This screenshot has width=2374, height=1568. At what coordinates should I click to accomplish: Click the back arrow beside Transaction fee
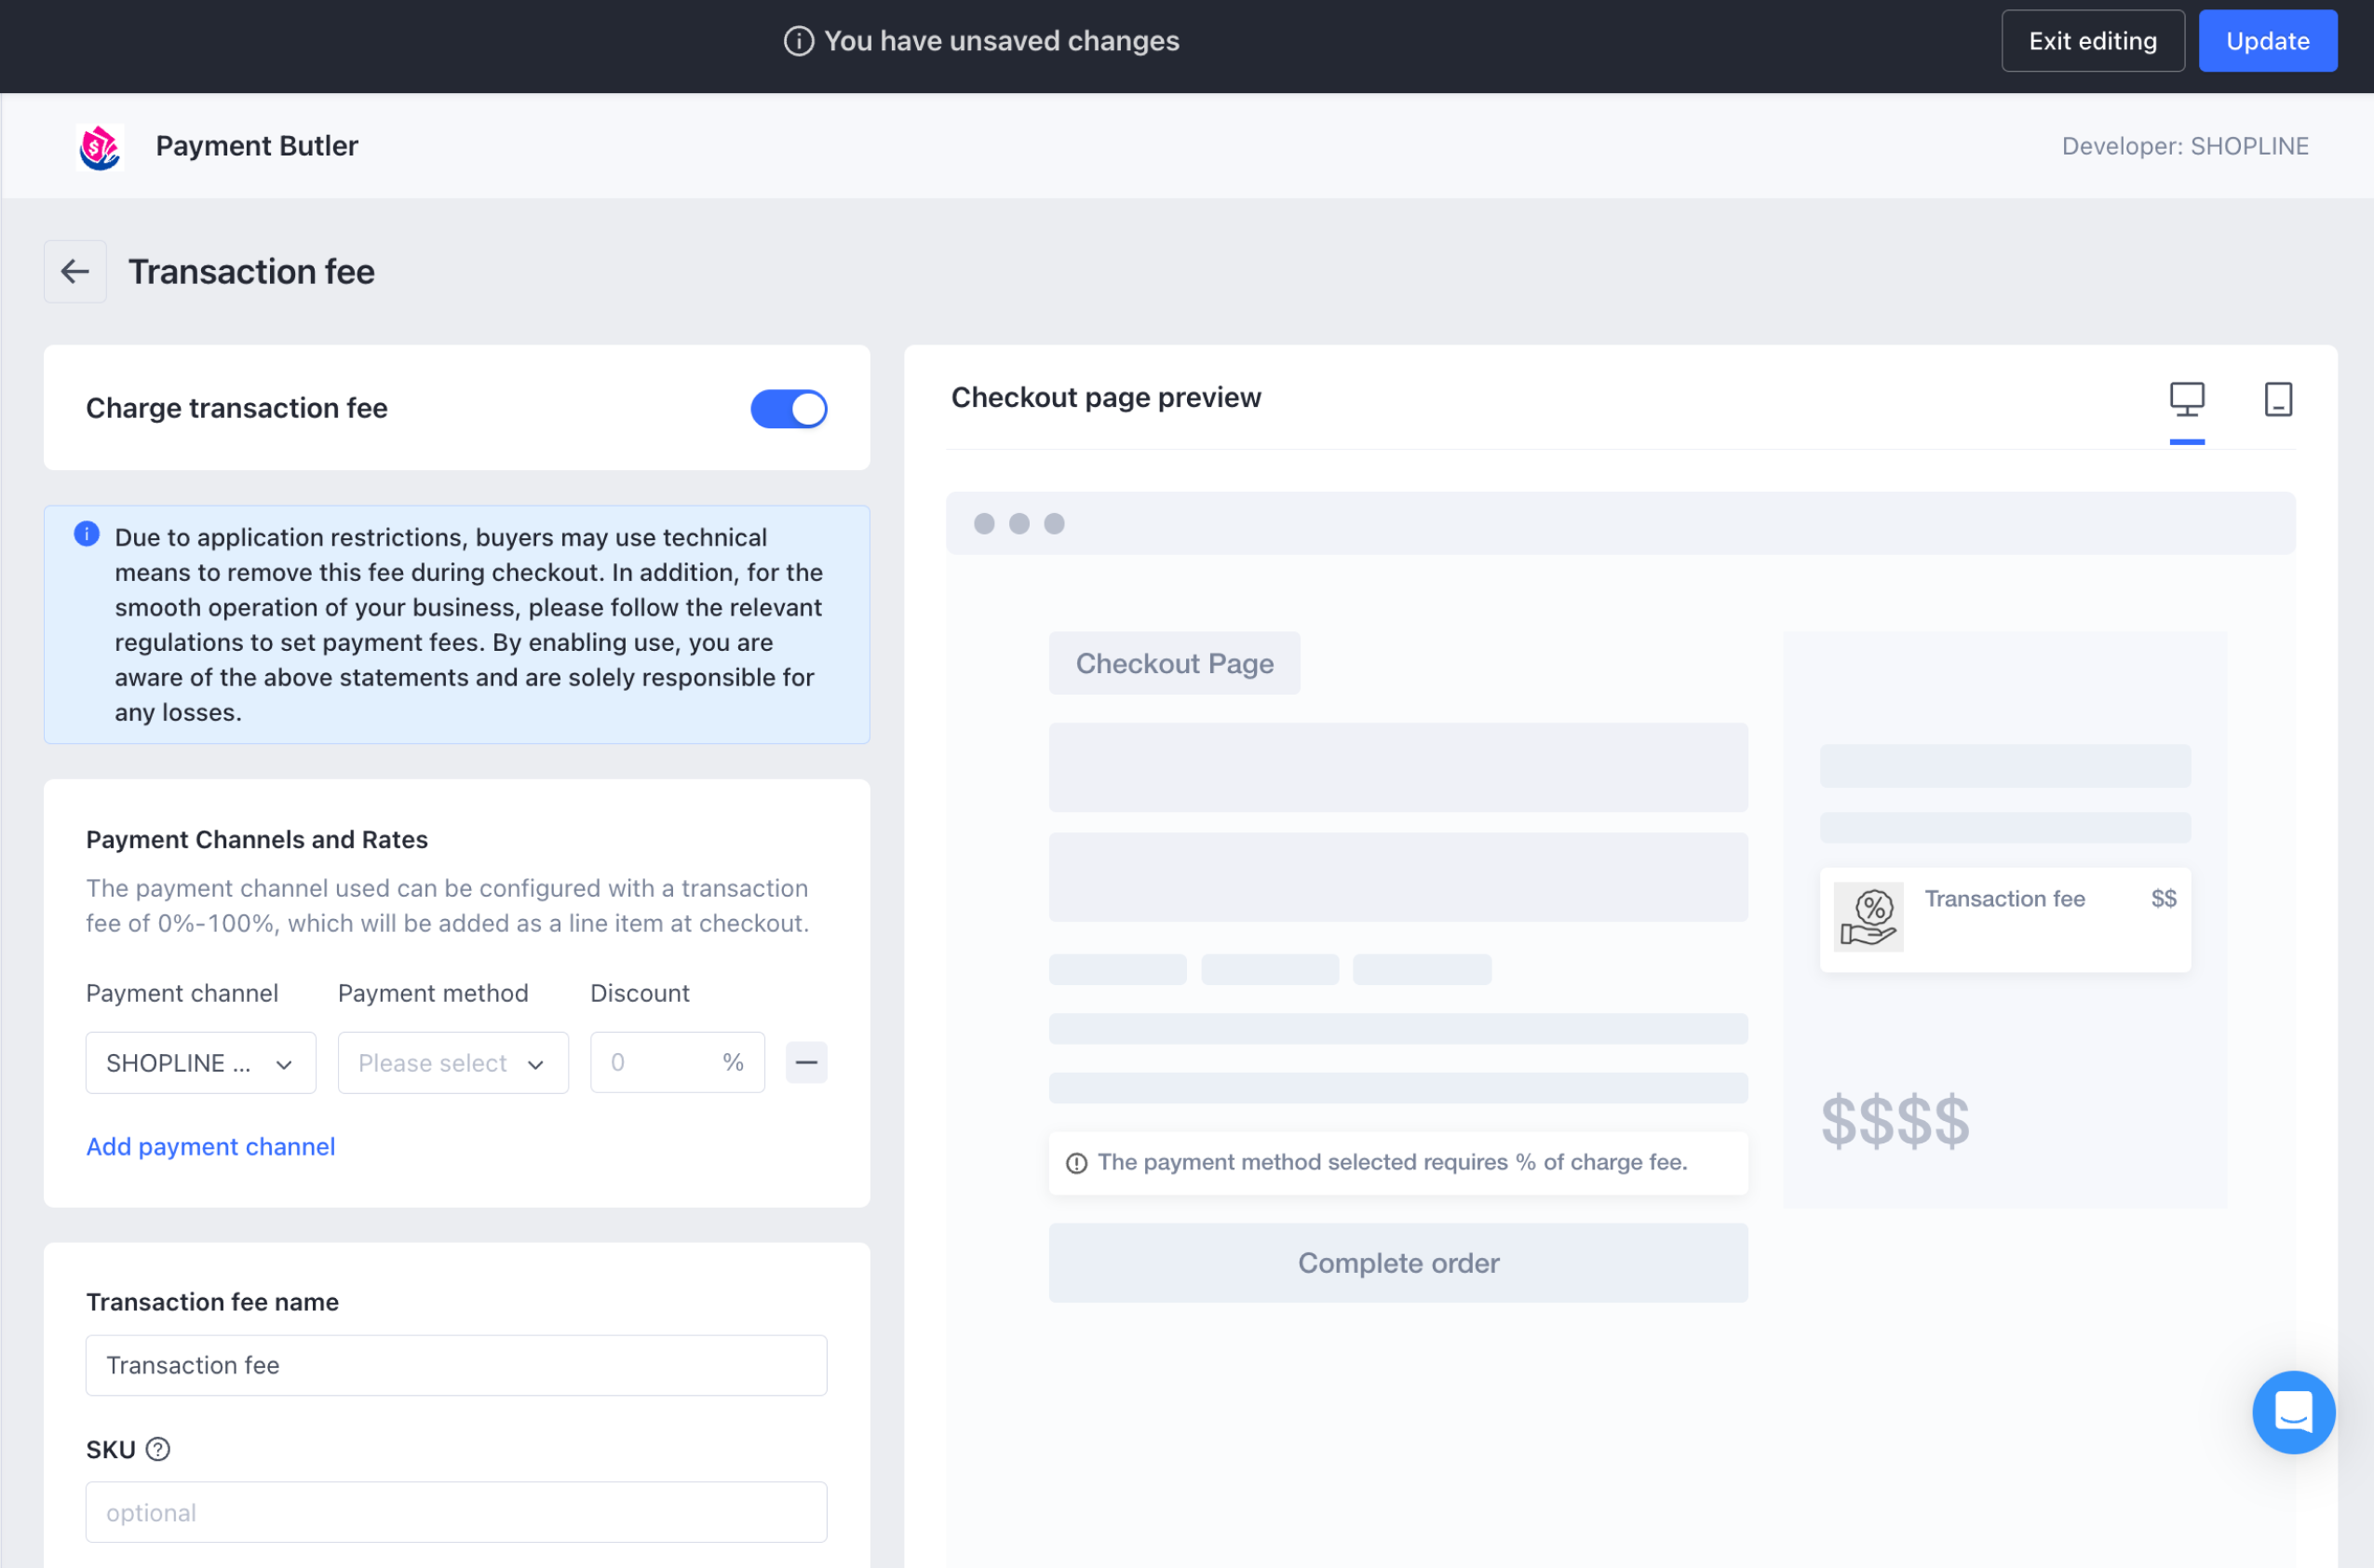coord(75,271)
